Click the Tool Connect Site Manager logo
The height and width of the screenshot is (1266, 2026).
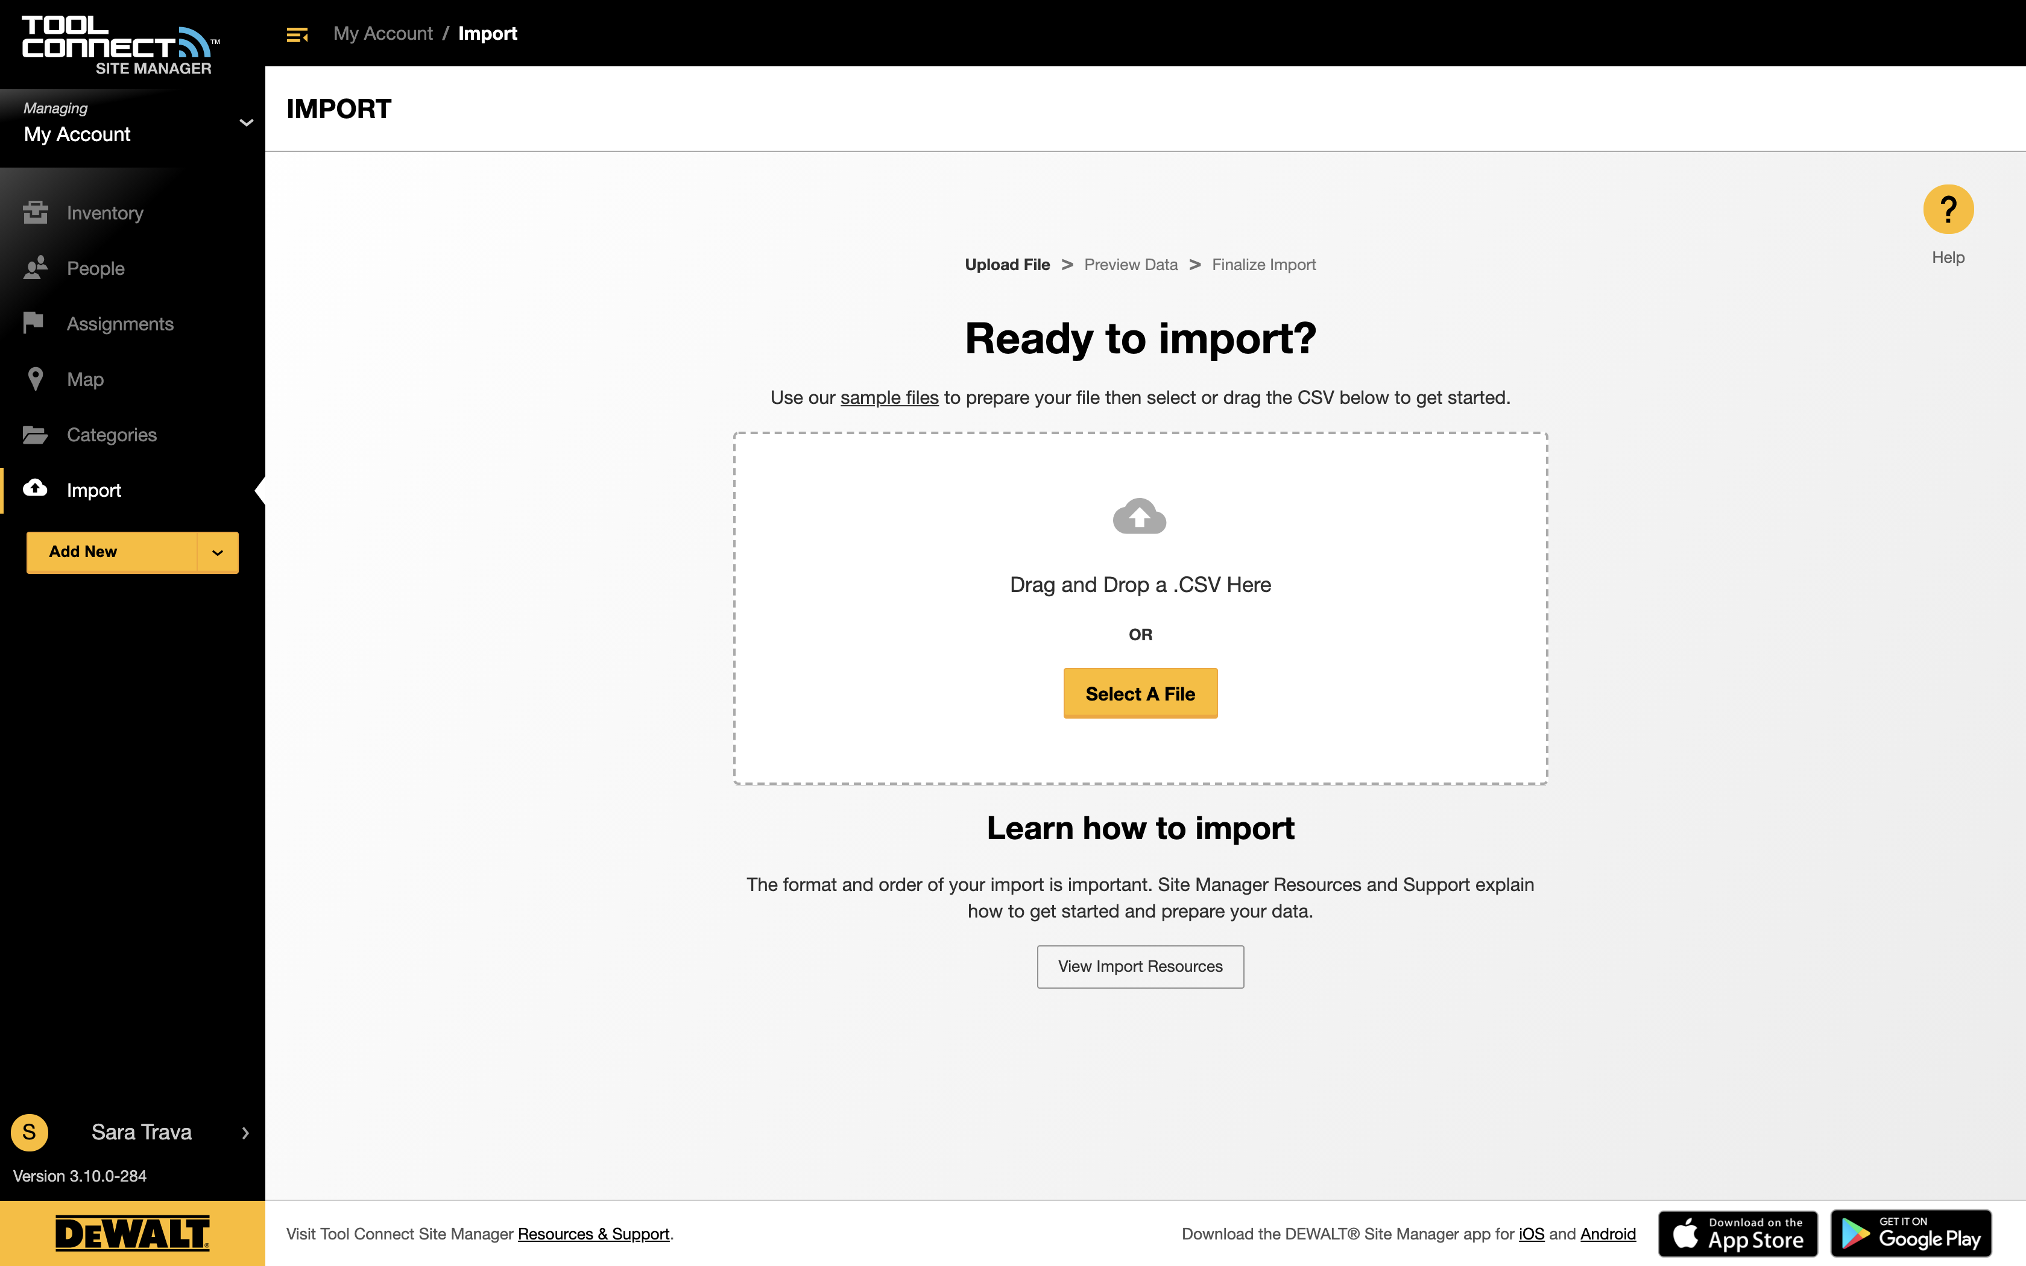121,46
